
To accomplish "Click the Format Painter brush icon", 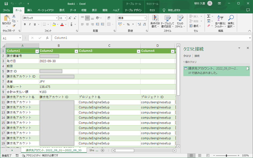I will coord(14,26).
